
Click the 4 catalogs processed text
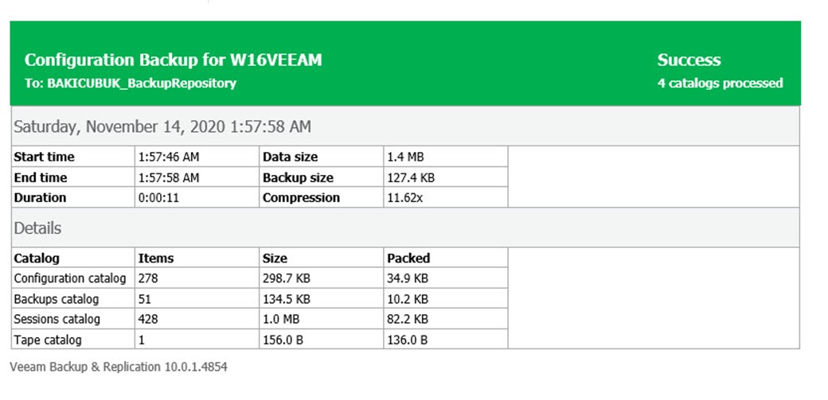720,83
